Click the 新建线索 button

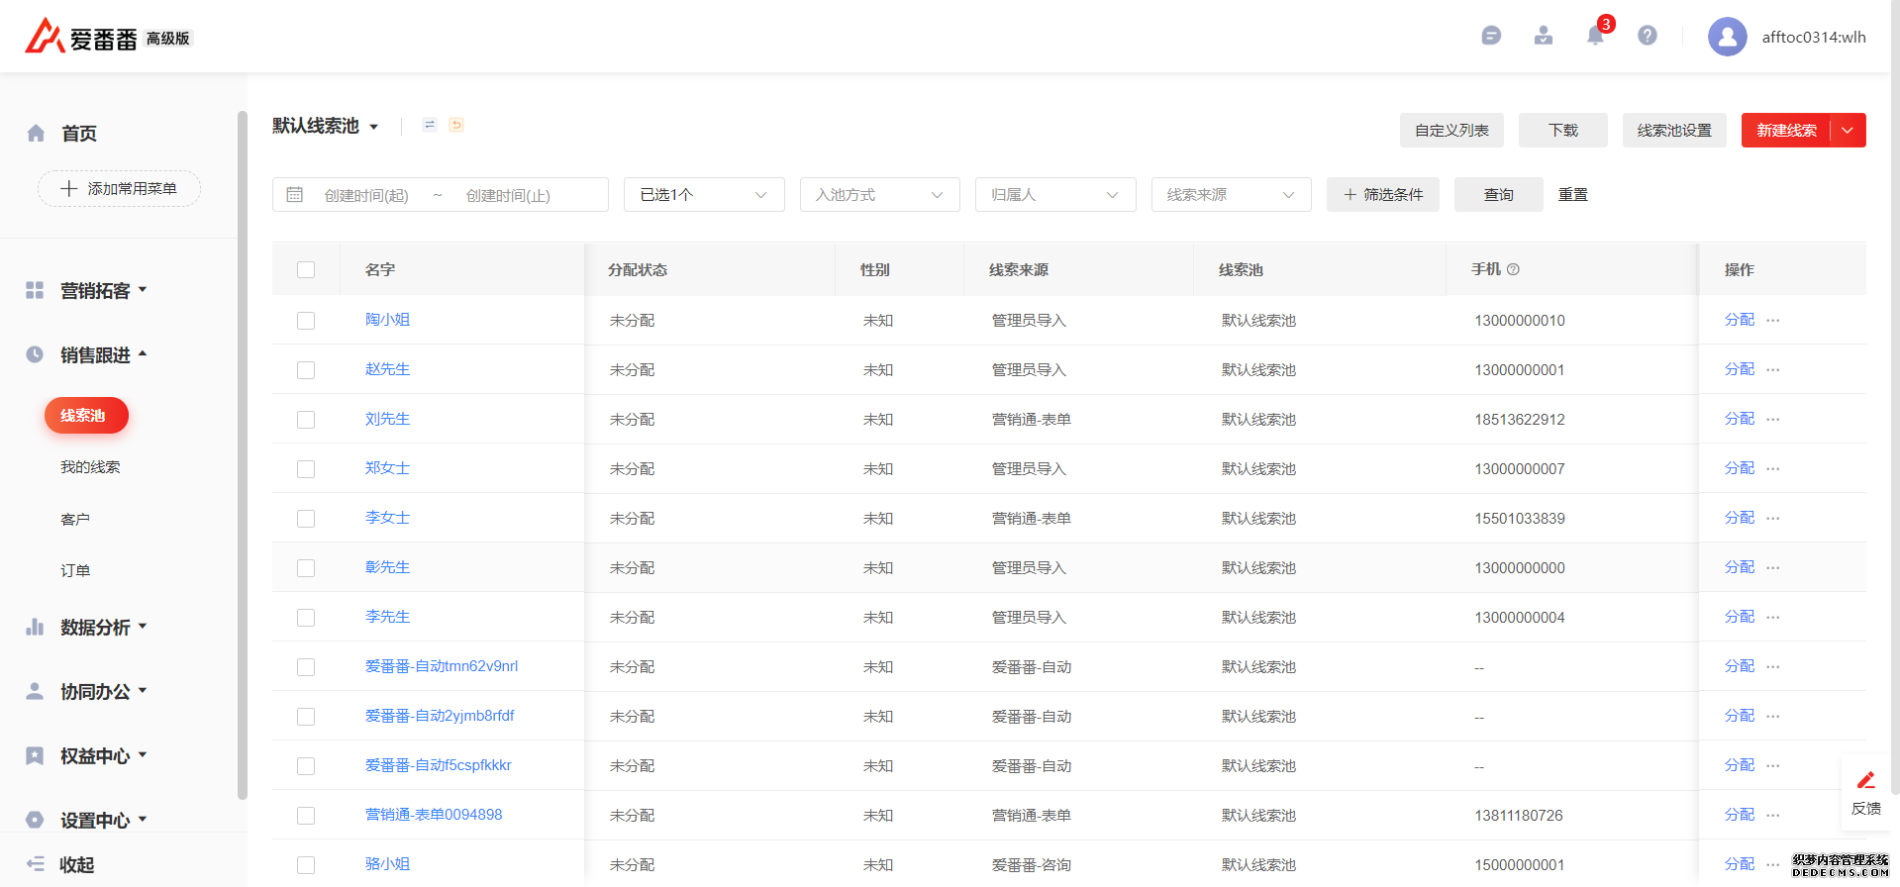[x=1786, y=130]
